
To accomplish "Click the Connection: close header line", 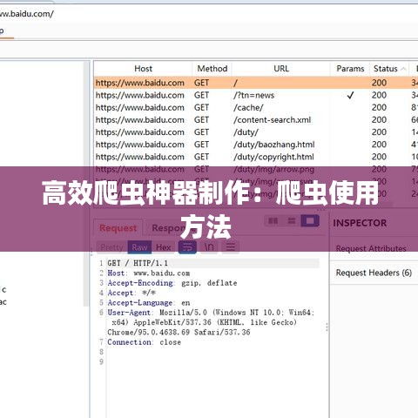I will (144, 342).
